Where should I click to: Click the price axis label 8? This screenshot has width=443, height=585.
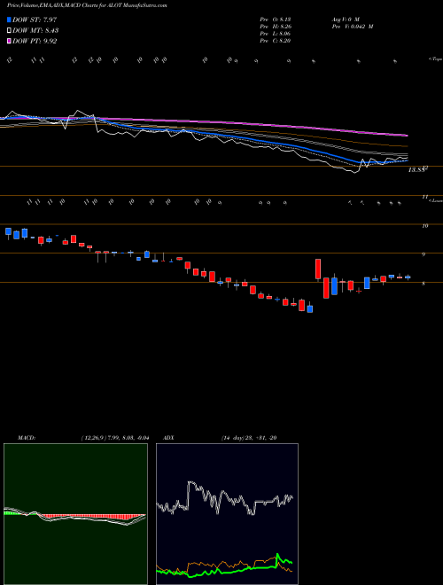click(424, 284)
